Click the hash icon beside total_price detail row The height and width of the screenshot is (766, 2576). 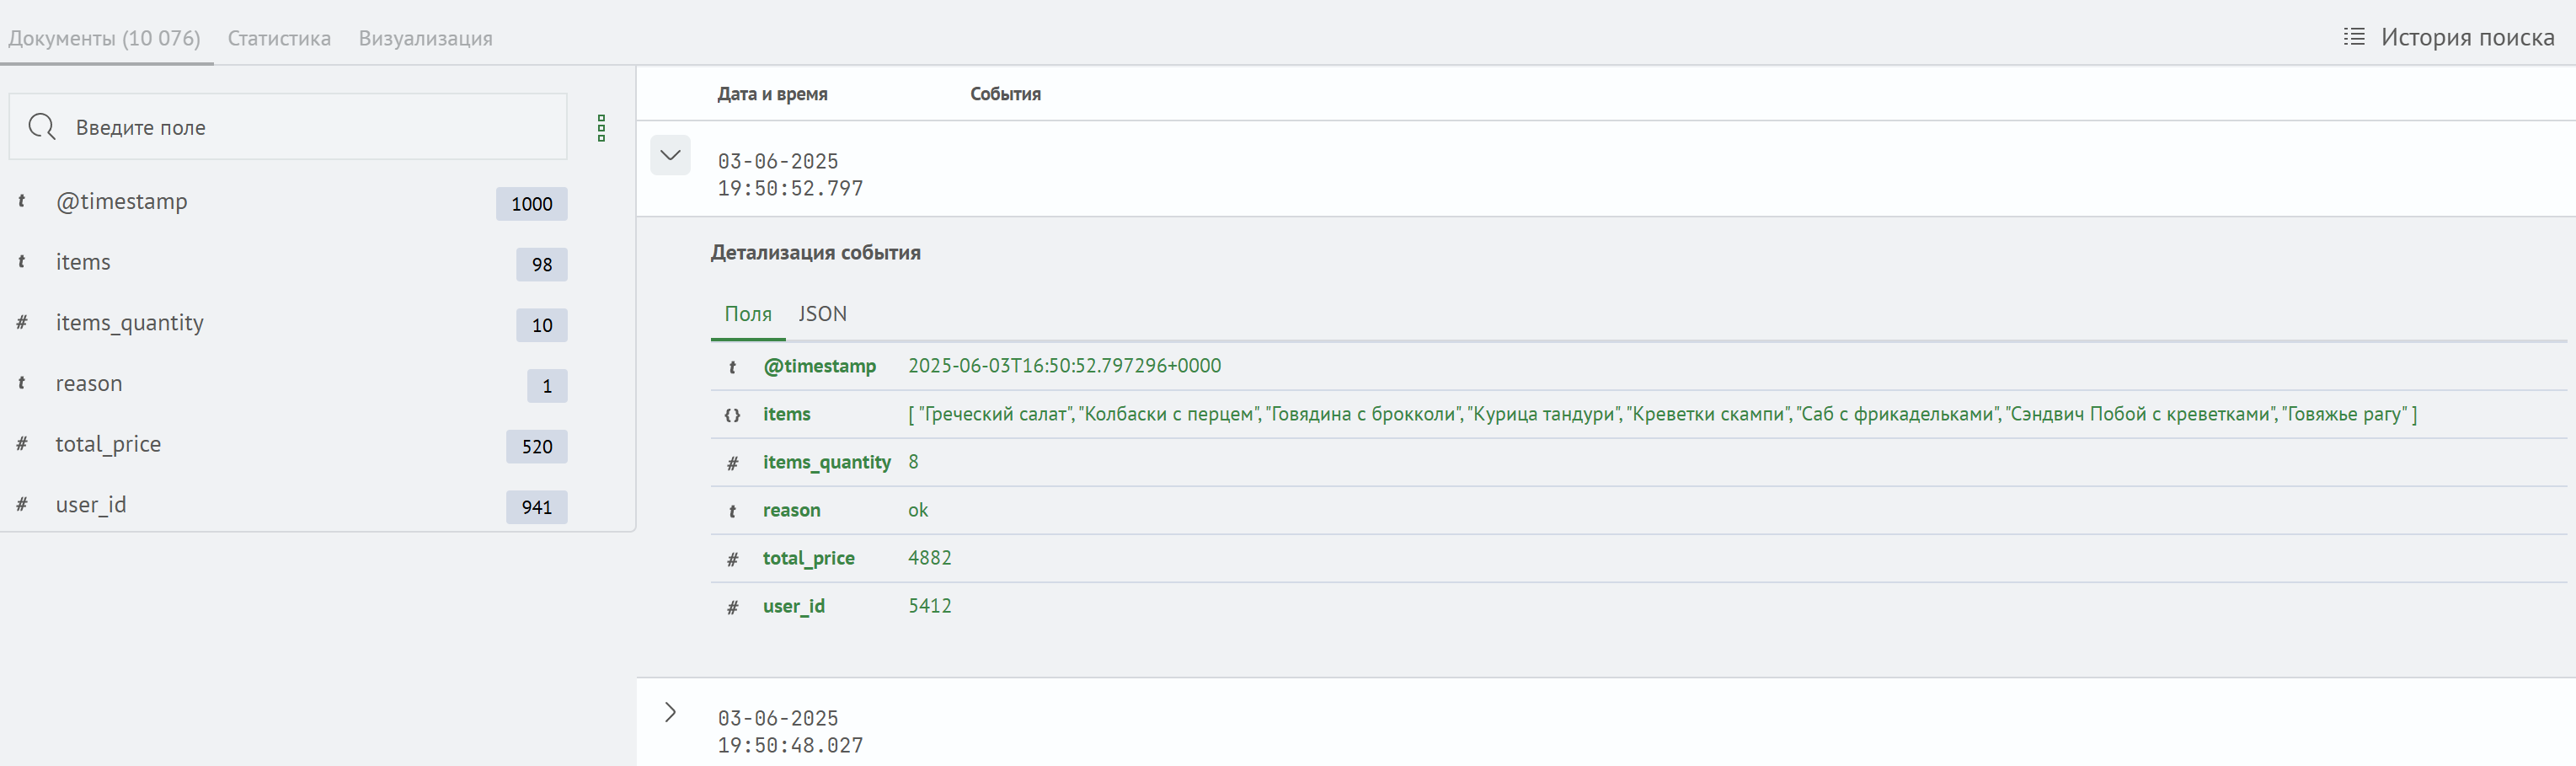[732, 559]
